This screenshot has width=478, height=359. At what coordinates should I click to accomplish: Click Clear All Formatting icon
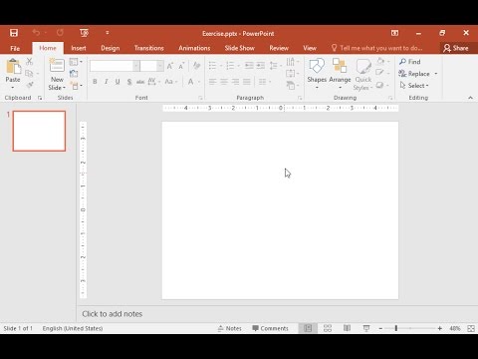(x=196, y=66)
